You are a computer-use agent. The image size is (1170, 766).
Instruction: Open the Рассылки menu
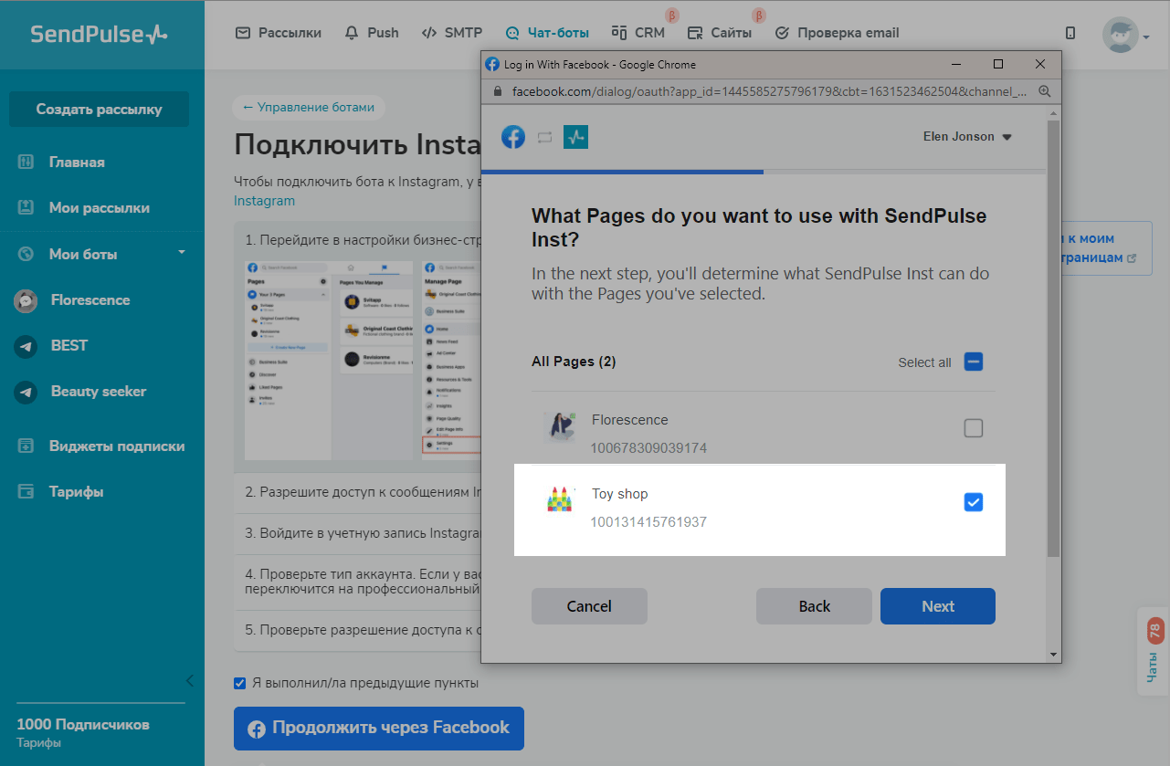pos(290,33)
